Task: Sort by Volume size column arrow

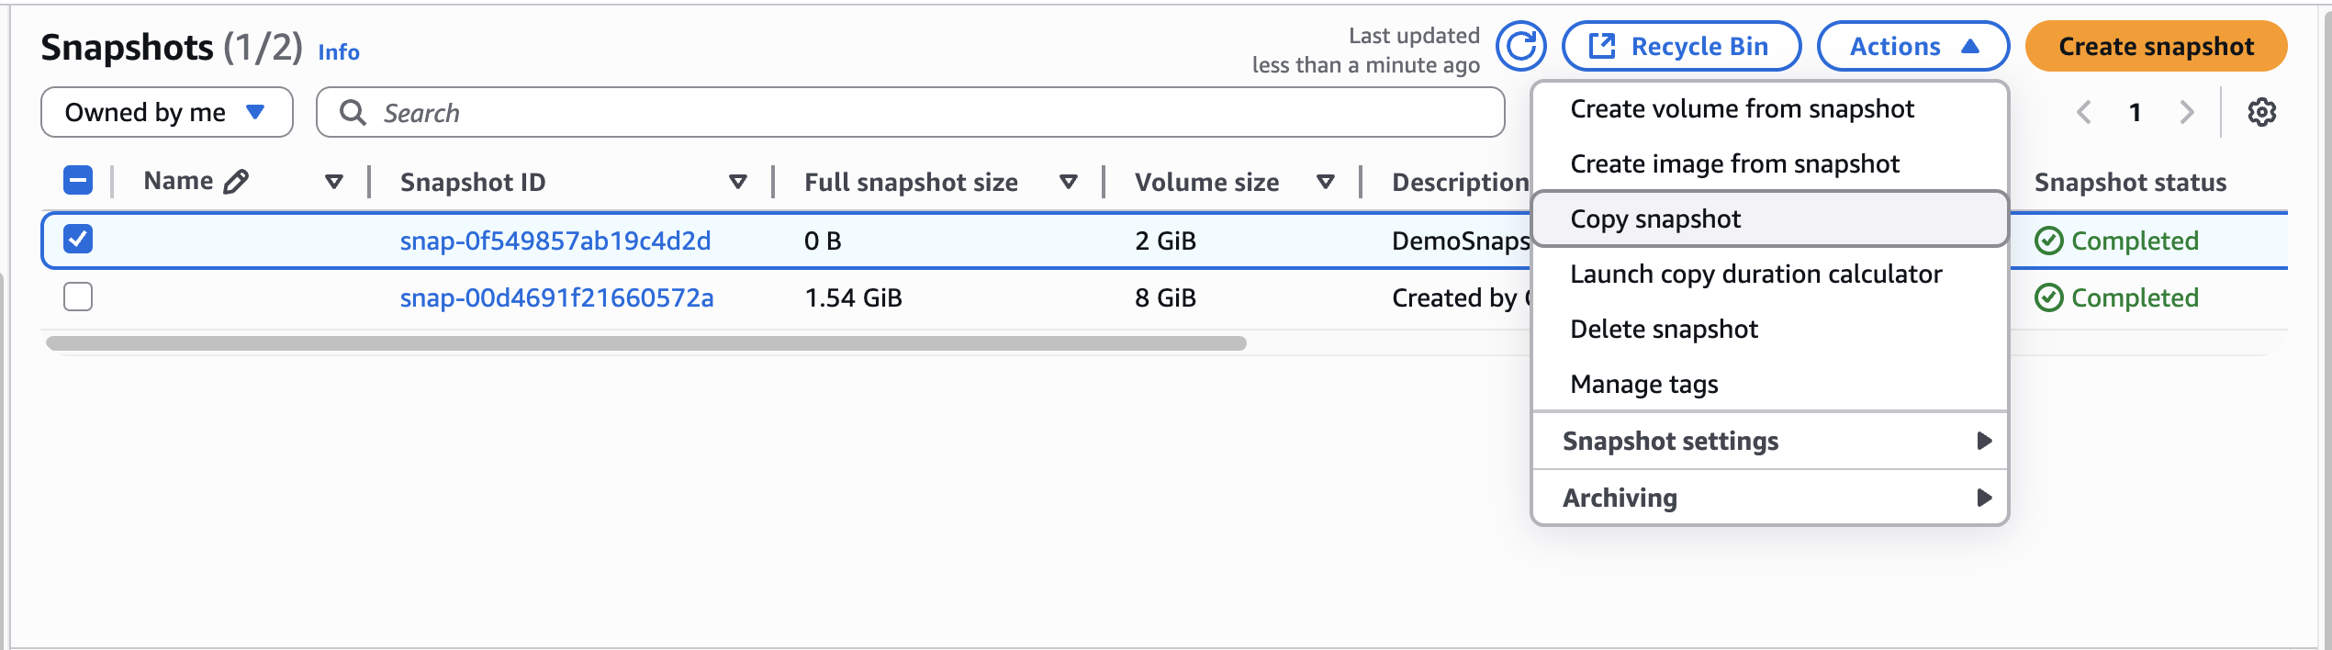Action: pos(1325,182)
